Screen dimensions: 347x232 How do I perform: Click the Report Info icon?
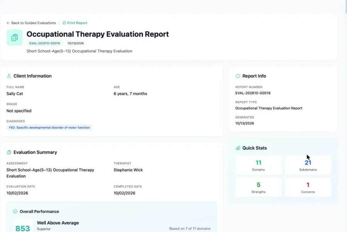click(238, 76)
